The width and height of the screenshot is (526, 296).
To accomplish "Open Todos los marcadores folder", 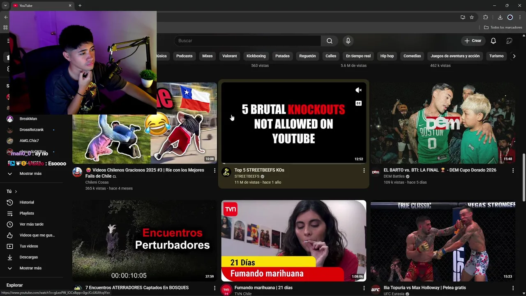I will pos(503,28).
